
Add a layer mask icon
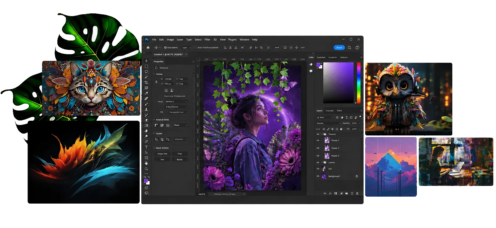point(336,193)
